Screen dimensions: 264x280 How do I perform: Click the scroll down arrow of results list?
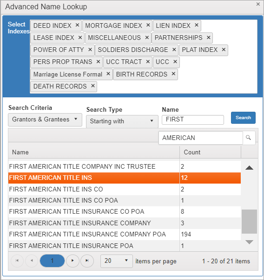point(249,242)
